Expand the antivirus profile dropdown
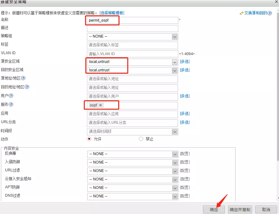Image resolution: width=279 pixels, height=214 pixels. click(x=175, y=154)
